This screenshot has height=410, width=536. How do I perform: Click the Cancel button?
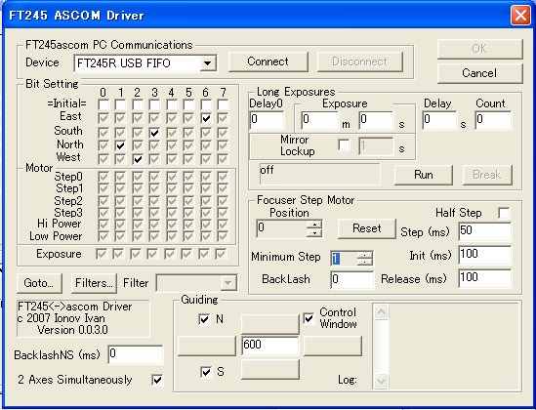click(479, 73)
